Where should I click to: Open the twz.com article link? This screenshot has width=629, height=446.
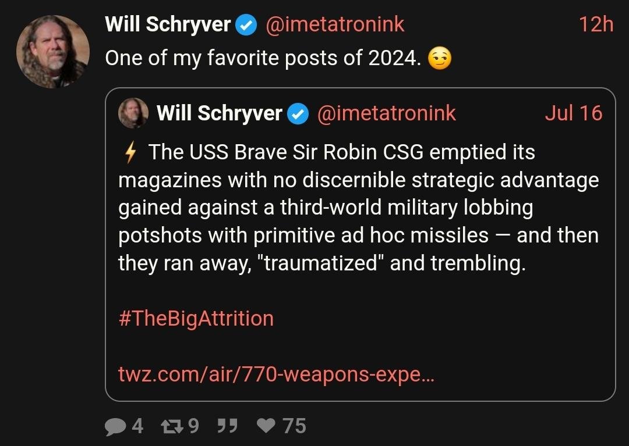coord(276,374)
